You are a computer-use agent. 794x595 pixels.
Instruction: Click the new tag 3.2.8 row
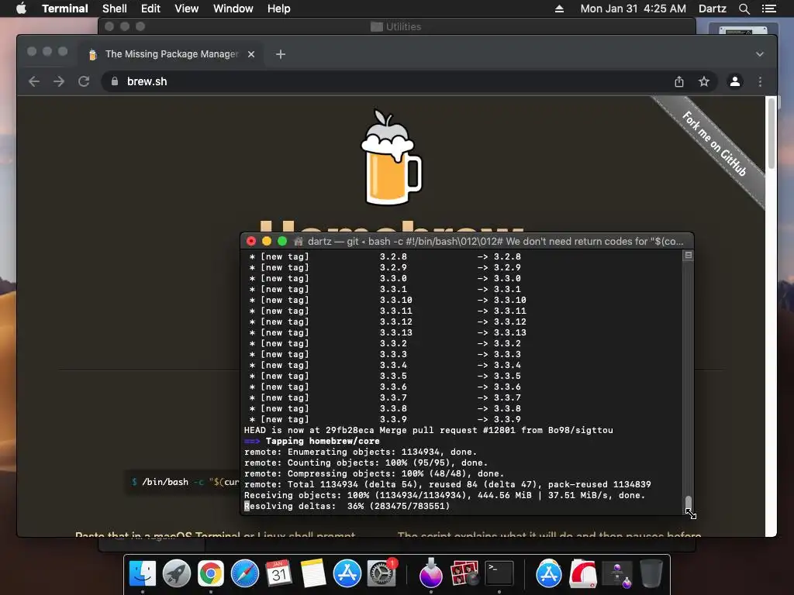[385, 256]
